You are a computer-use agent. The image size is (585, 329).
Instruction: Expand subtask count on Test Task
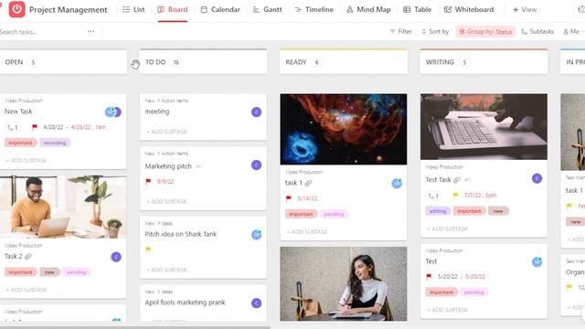(x=433, y=196)
